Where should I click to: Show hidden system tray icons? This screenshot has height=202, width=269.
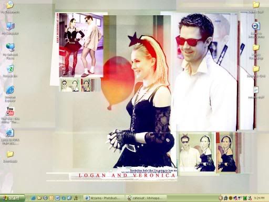(x=221, y=198)
